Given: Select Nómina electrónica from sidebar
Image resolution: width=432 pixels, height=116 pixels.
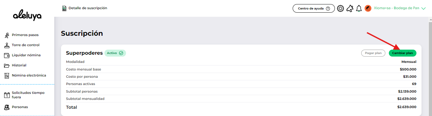Looking at the screenshot, I should point(29,76).
